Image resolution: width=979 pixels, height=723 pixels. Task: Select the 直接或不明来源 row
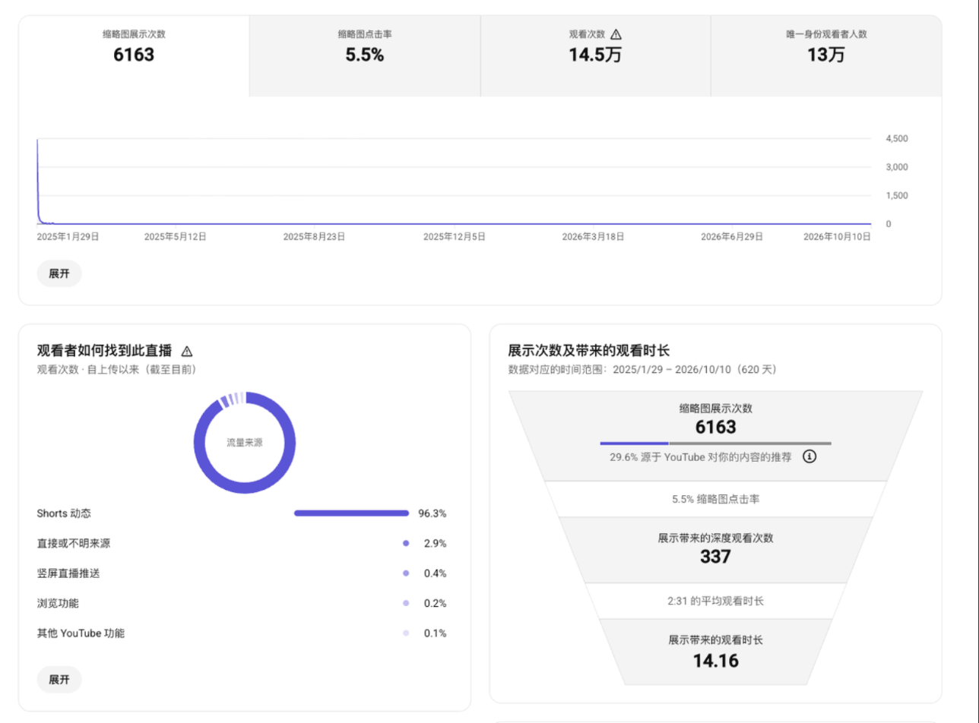(242, 543)
